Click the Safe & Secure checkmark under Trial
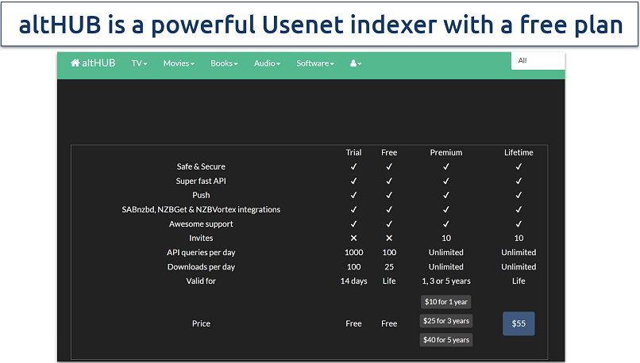 pyautogui.click(x=354, y=167)
